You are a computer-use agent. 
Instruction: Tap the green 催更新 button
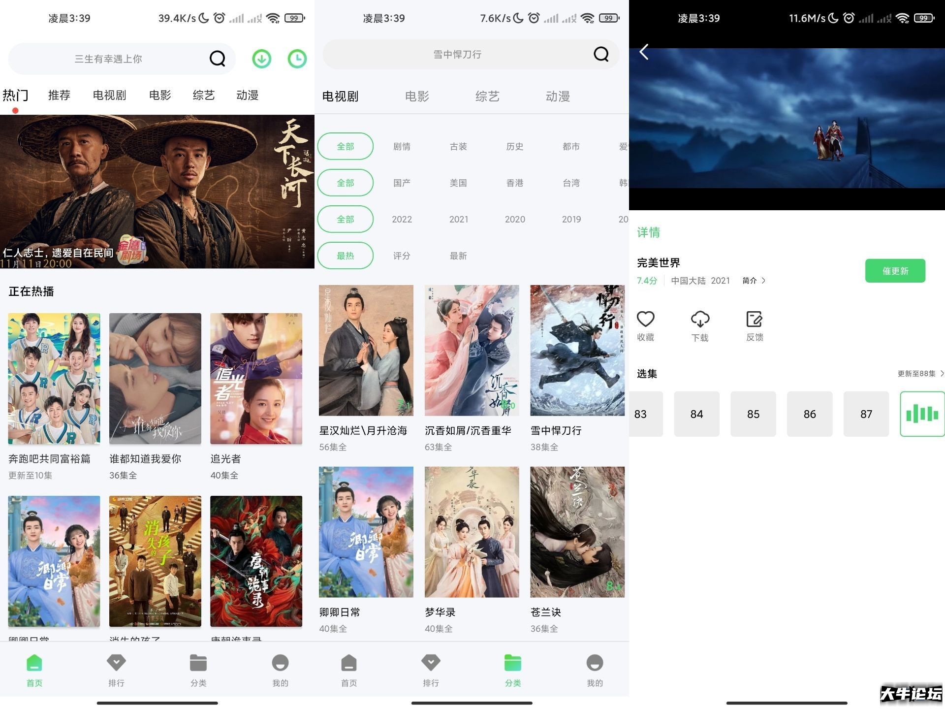tap(895, 271)
